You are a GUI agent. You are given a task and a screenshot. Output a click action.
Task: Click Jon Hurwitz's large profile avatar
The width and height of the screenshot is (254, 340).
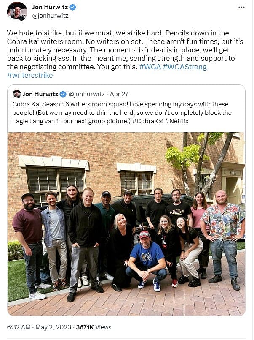pyautogui.click(x=17, y=11)
